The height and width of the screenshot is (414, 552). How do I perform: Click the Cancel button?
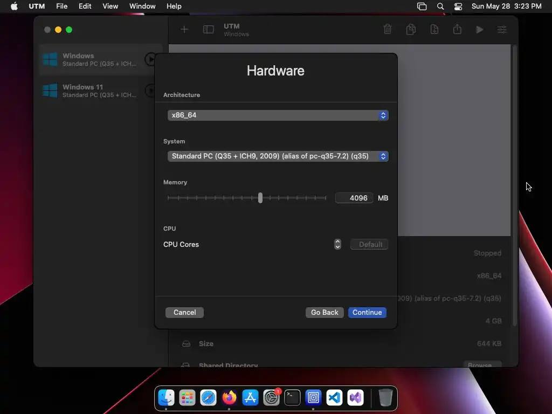click(184, 312)
